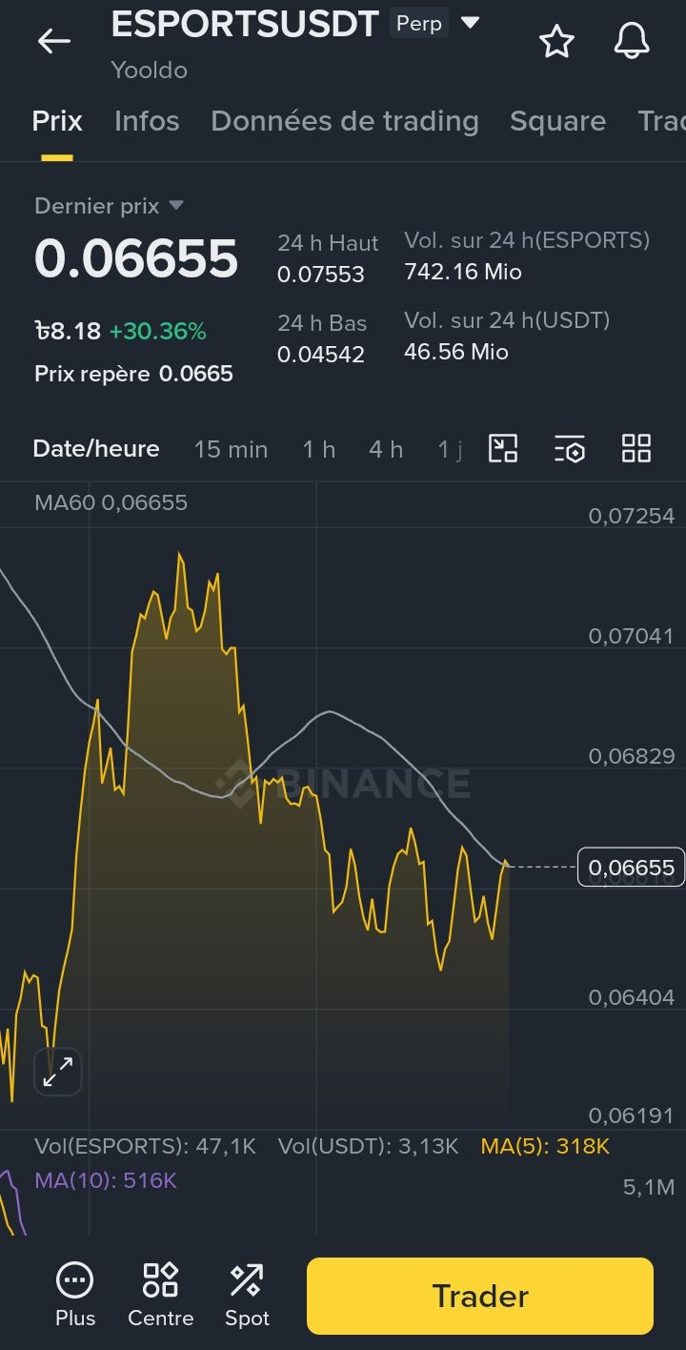This screenshot has width=686, height=1350.
Task: Tap the 0.06655 last price value
Action: pos(136,259)
